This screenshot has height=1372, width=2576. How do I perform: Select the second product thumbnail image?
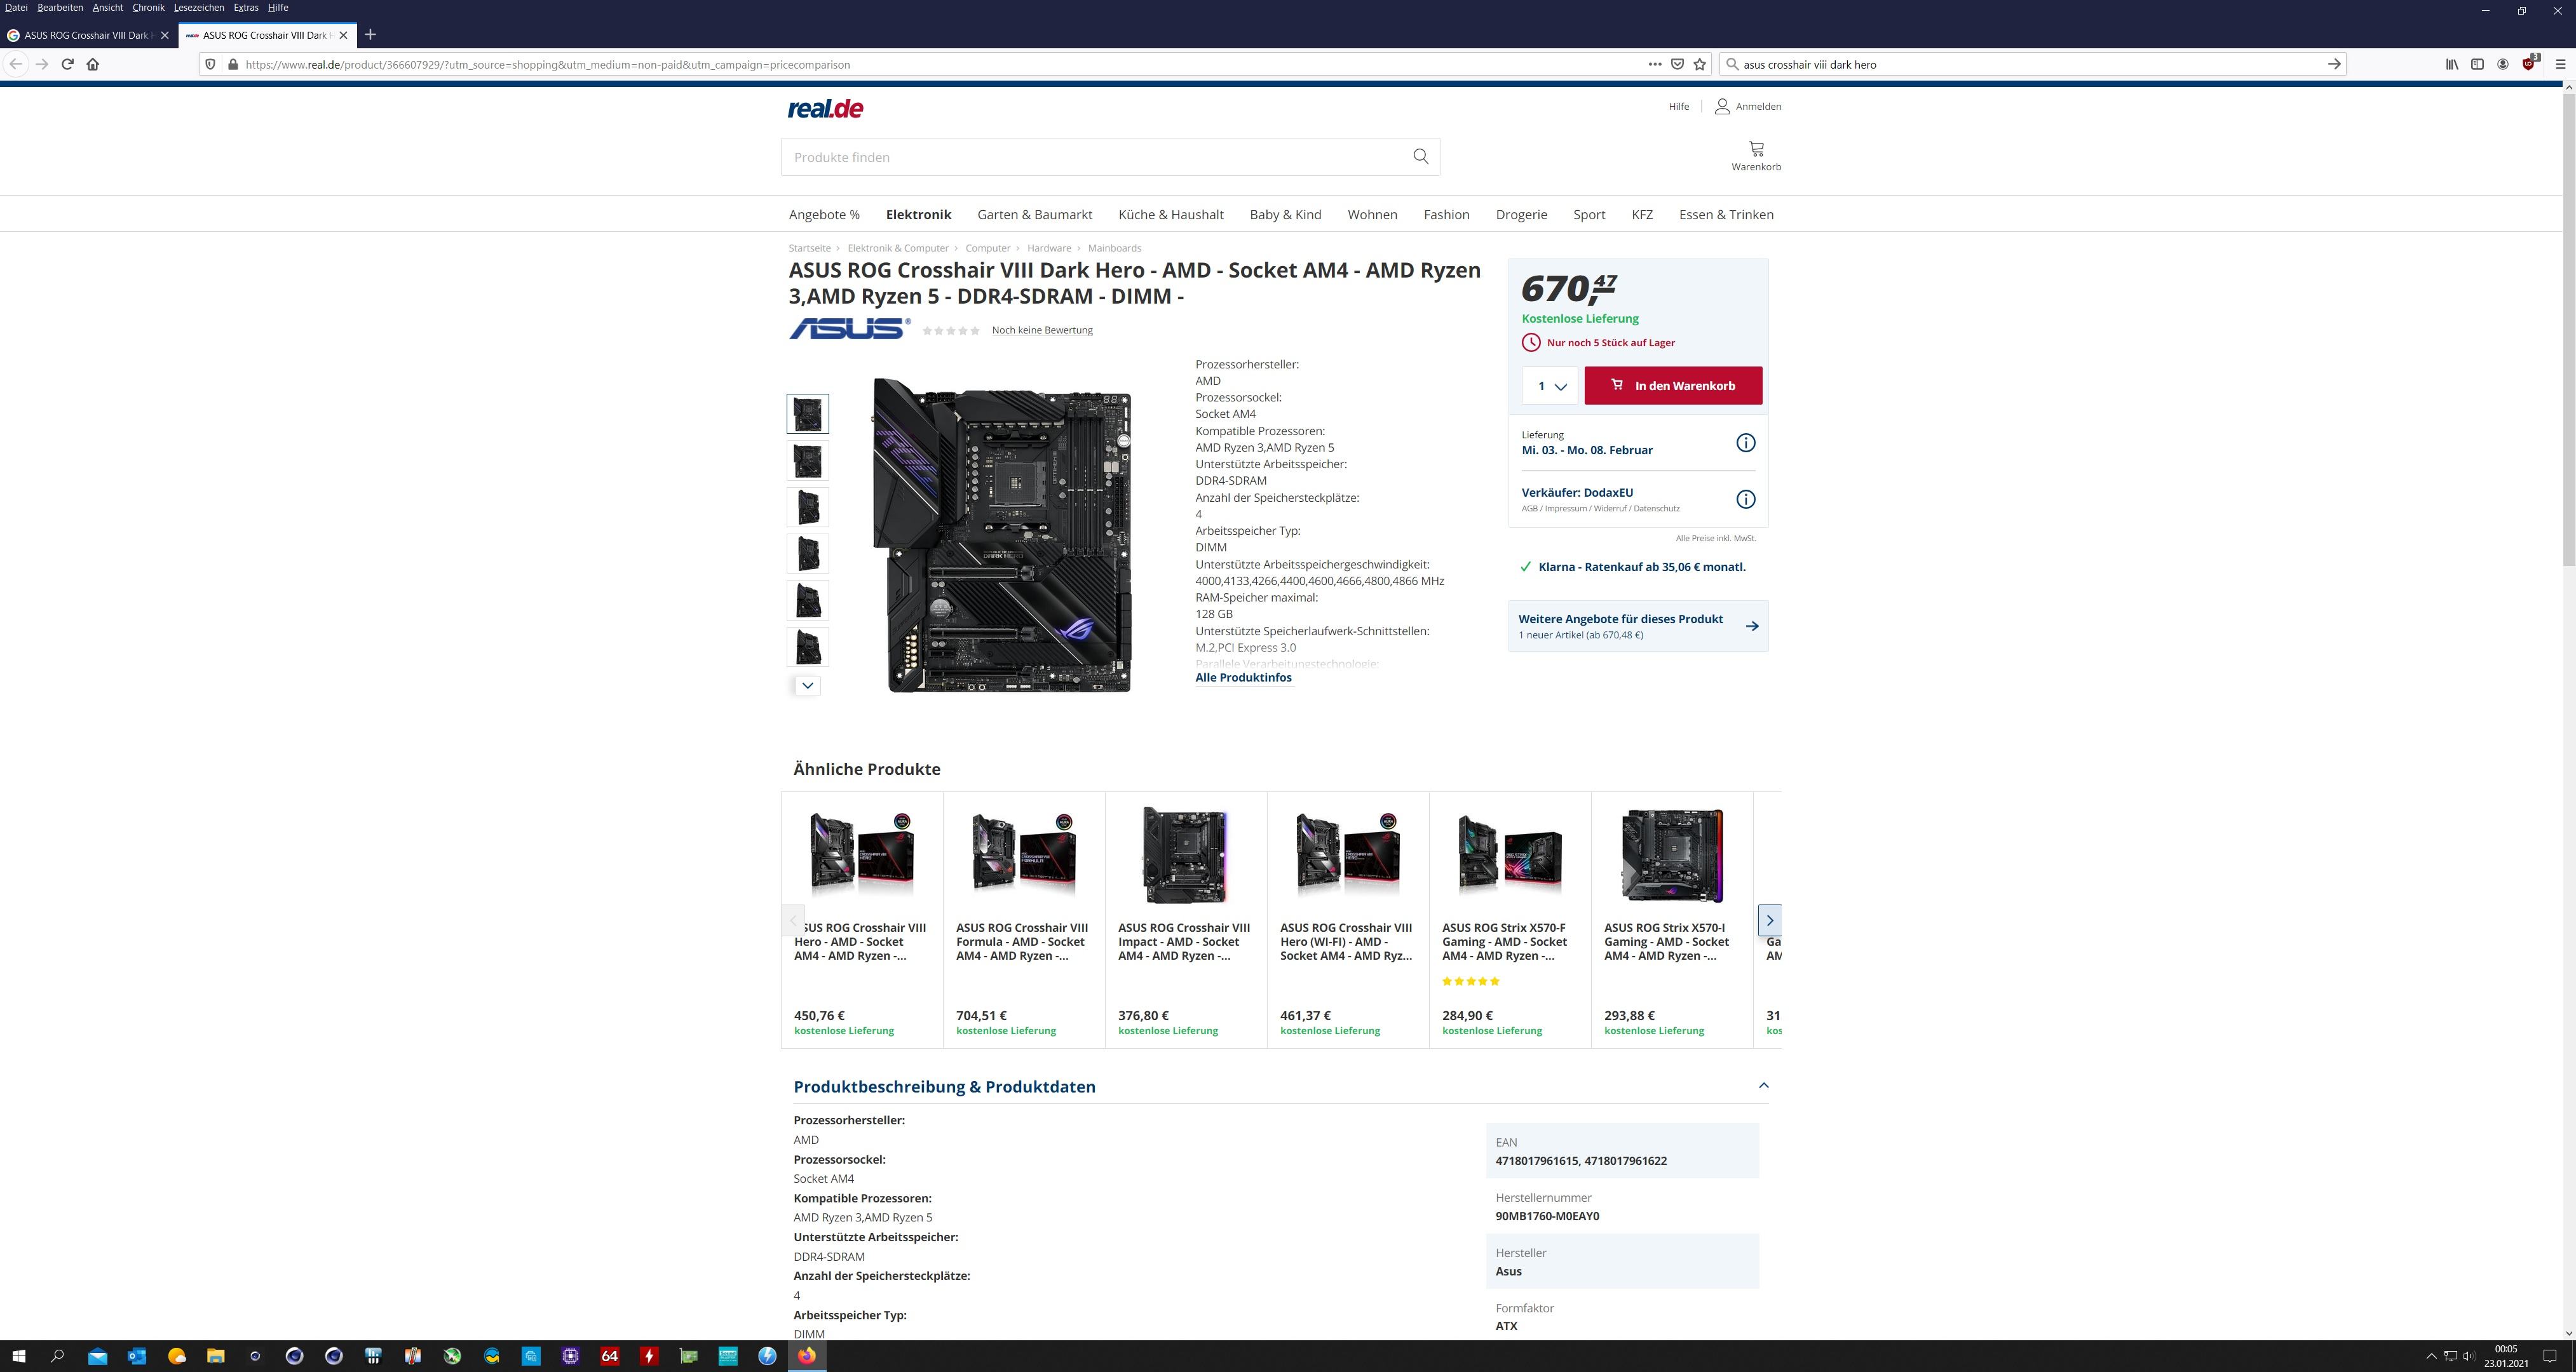(807, 461)
